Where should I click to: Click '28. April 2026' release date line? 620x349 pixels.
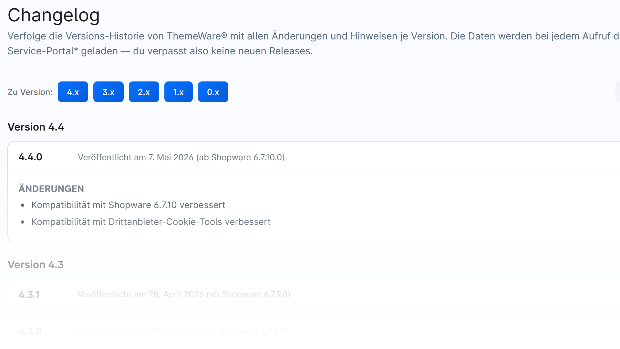(184, 294)
